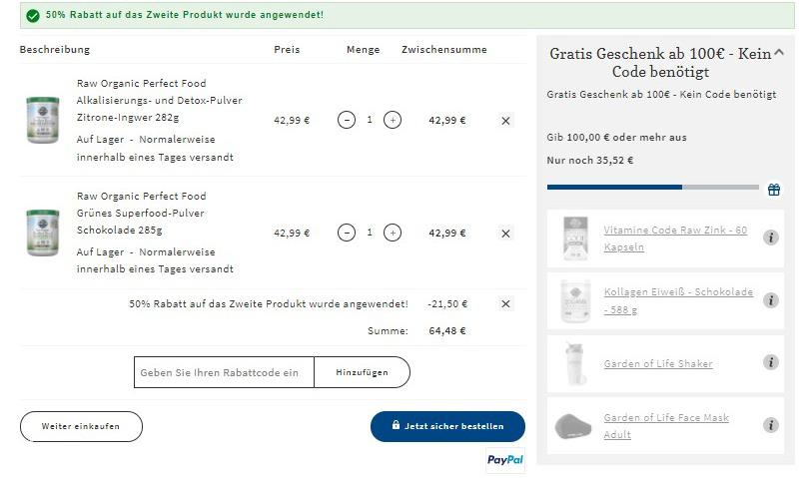
Task: Pay with the PayPal button
Action: pyautogui.click(x=505, y=460)
